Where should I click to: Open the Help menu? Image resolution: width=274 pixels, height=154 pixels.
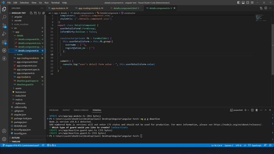tap(64, 3)
